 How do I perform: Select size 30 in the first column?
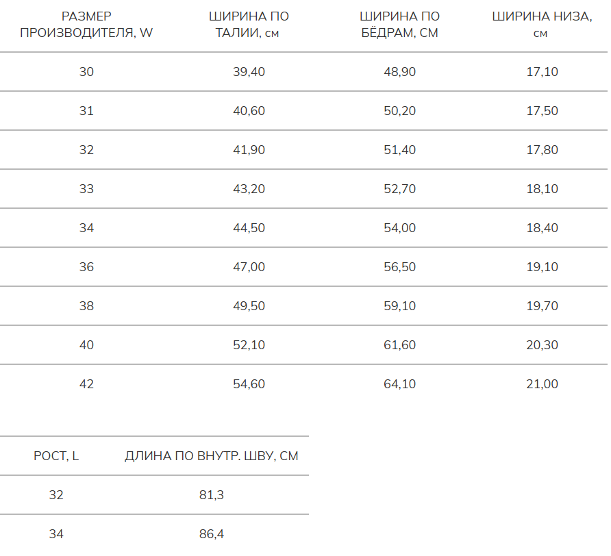point(86,72)
